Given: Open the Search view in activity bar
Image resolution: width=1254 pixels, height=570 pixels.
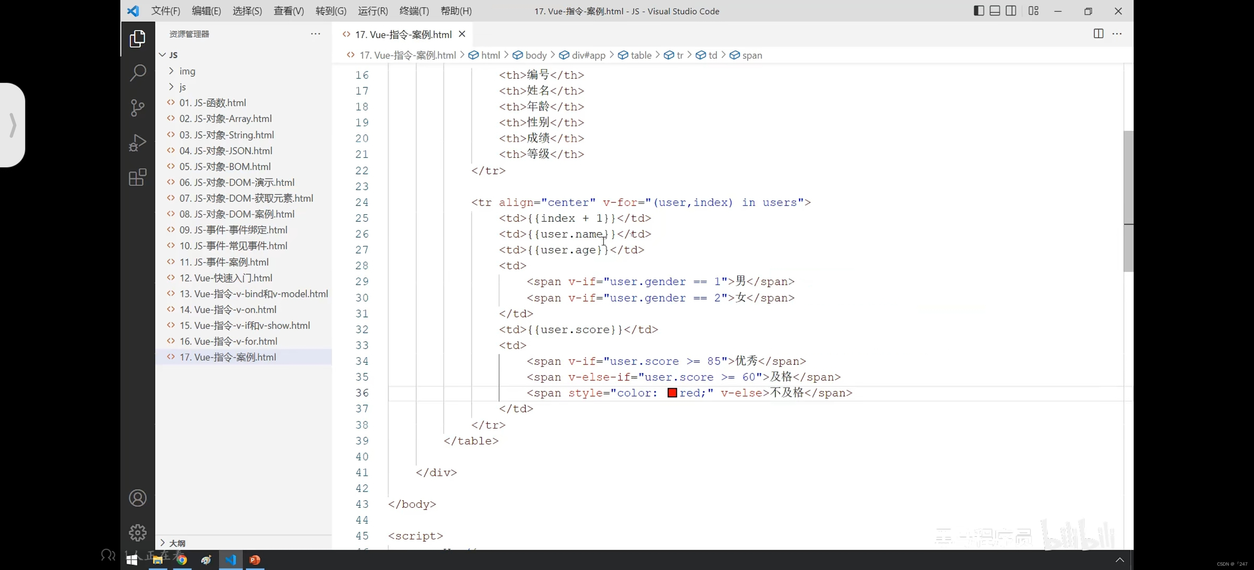Looking at the screenshot, I should [x=138, y=73].
